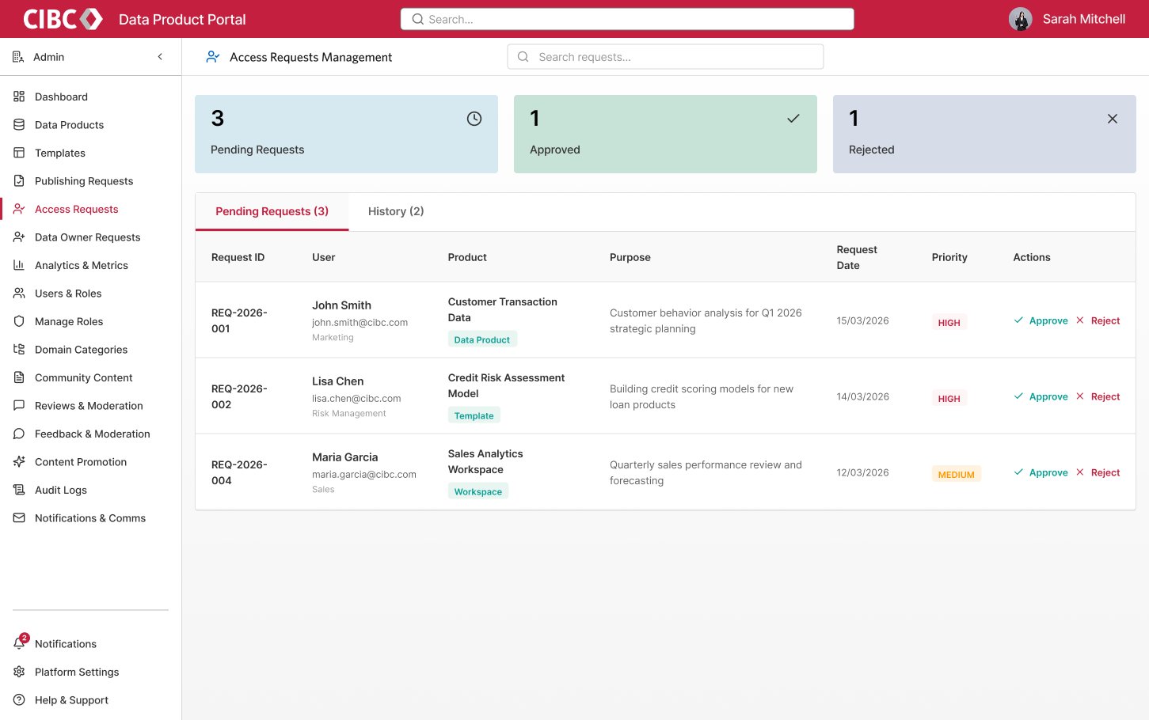1149x720 pixels.
Task: Click the Community Content document icon
Action: (x=19, y=377)
